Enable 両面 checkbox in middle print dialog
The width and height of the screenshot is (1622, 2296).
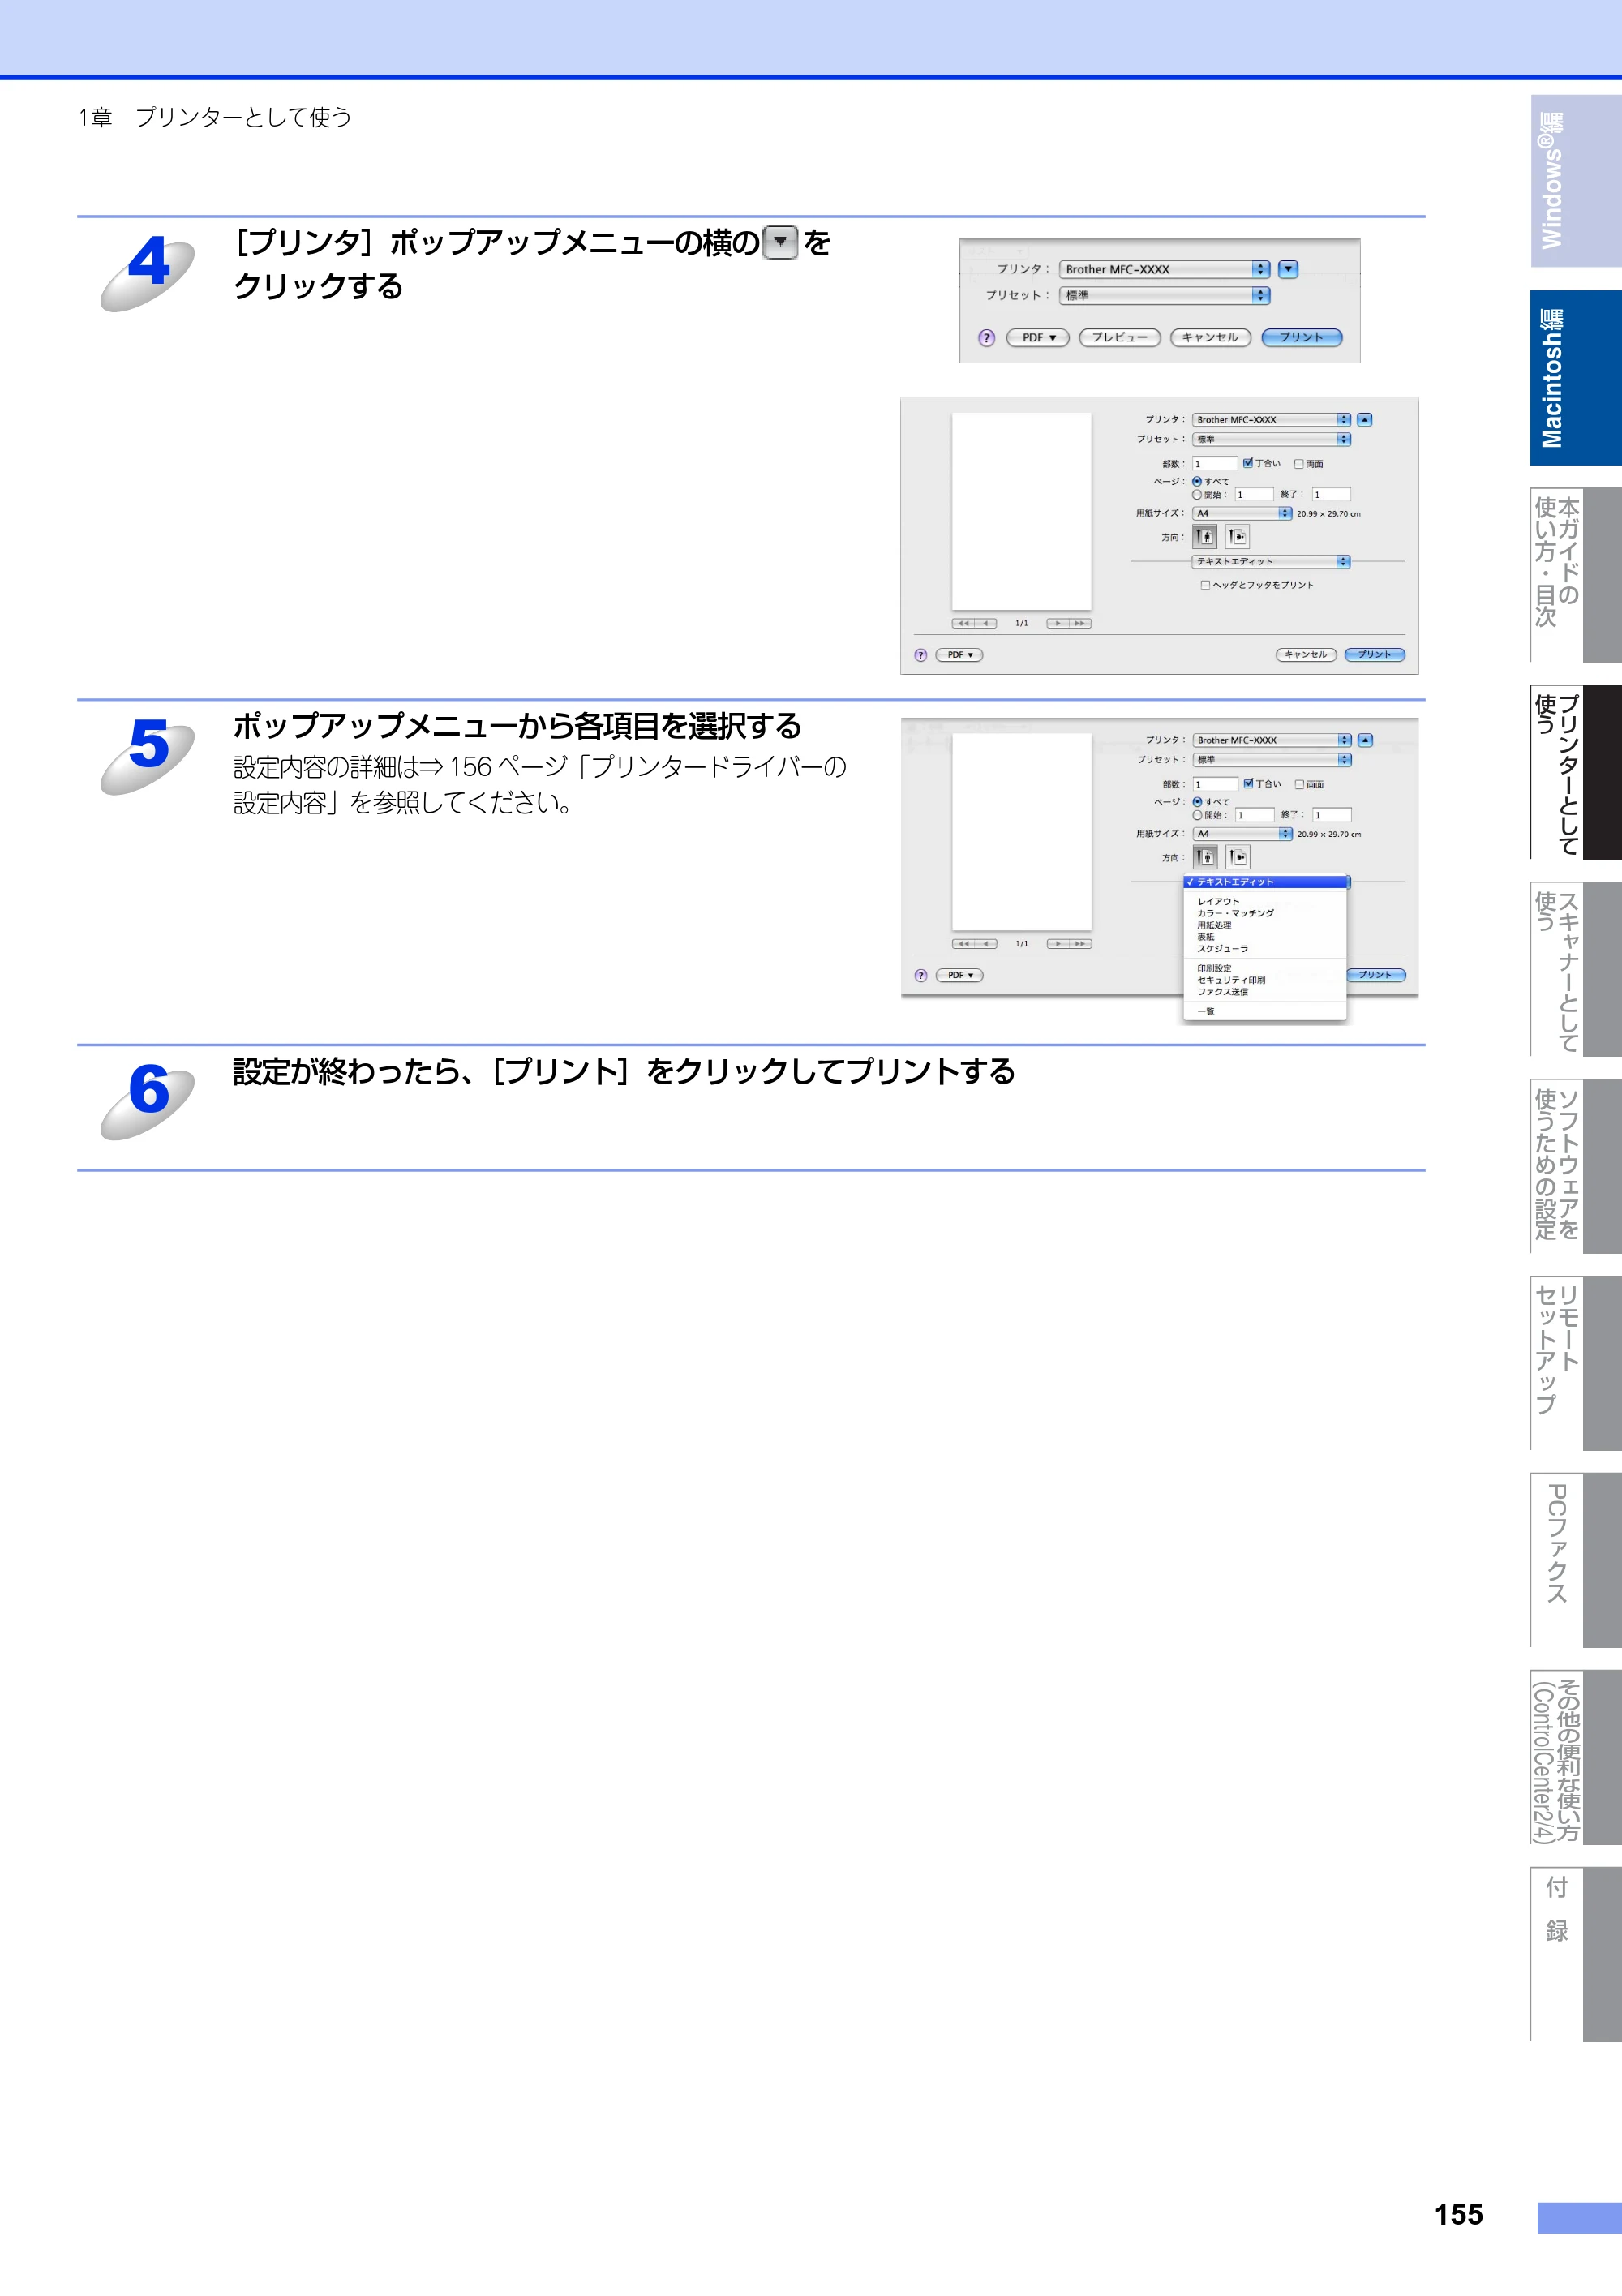click(1299, 464)
